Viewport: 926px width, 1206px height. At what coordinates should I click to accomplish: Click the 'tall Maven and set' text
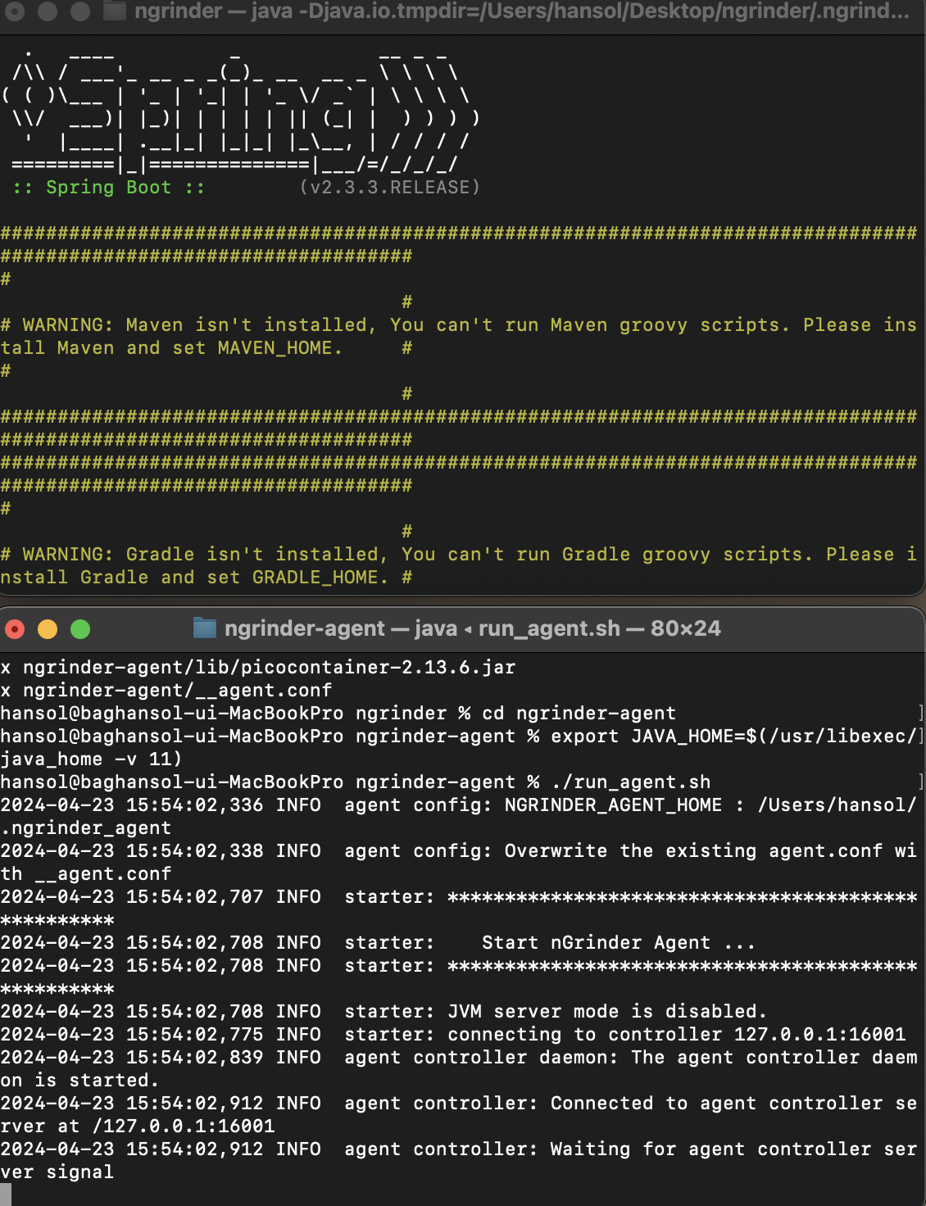(x=102, y=348)
